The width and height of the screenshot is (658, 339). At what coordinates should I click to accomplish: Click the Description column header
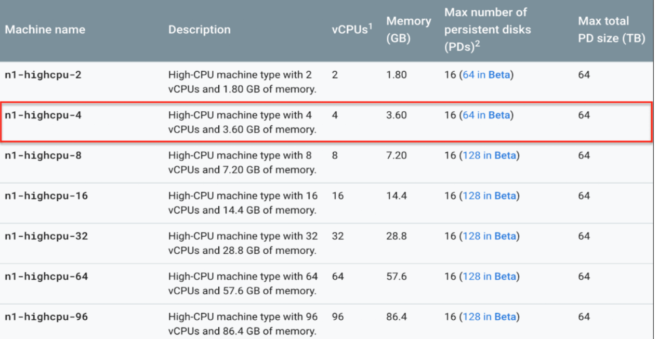[x=200, y=30]
